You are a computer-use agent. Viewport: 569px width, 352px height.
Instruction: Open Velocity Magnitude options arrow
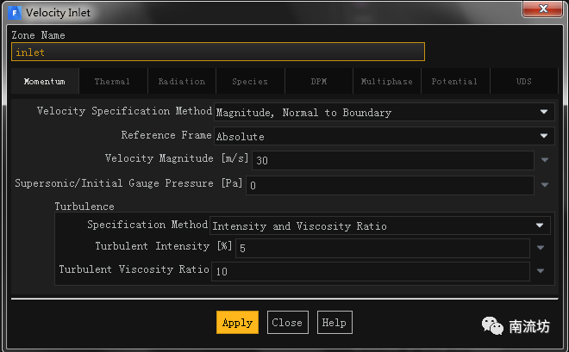[544, 161]
